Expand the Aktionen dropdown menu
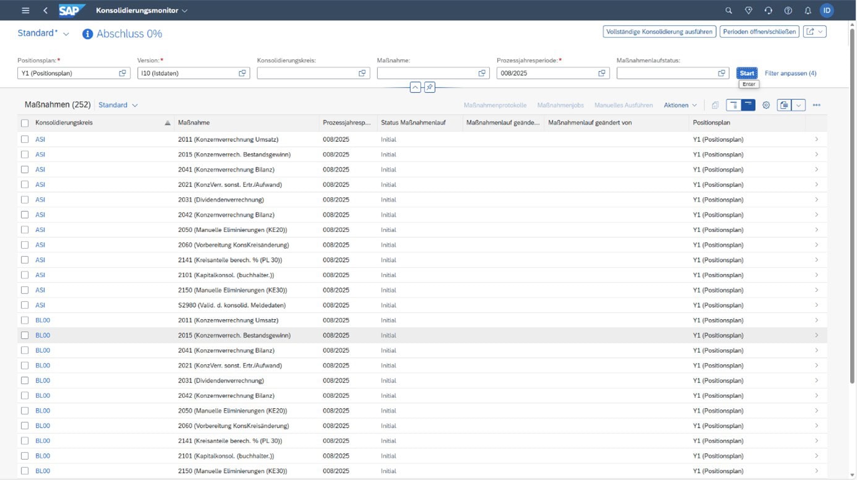This screenshot has height=480, width=857. click(680, 105)
